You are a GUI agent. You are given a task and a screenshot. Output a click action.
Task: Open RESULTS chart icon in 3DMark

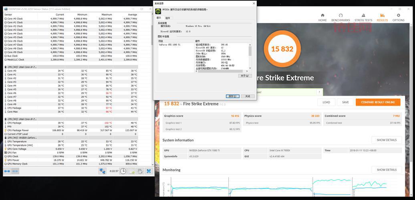click(382, 15)
